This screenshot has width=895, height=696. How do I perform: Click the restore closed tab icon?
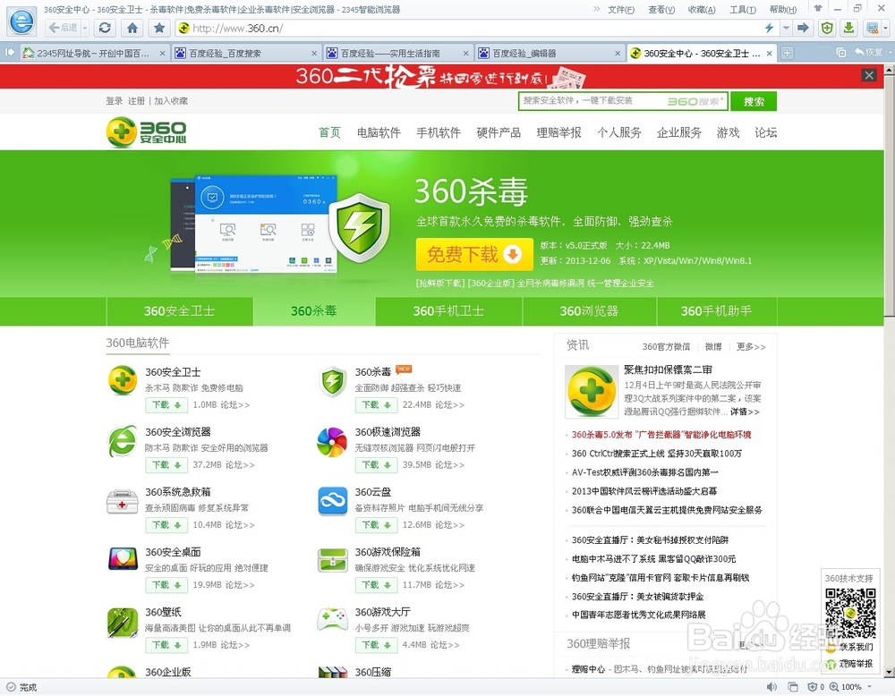pos(868,53)
